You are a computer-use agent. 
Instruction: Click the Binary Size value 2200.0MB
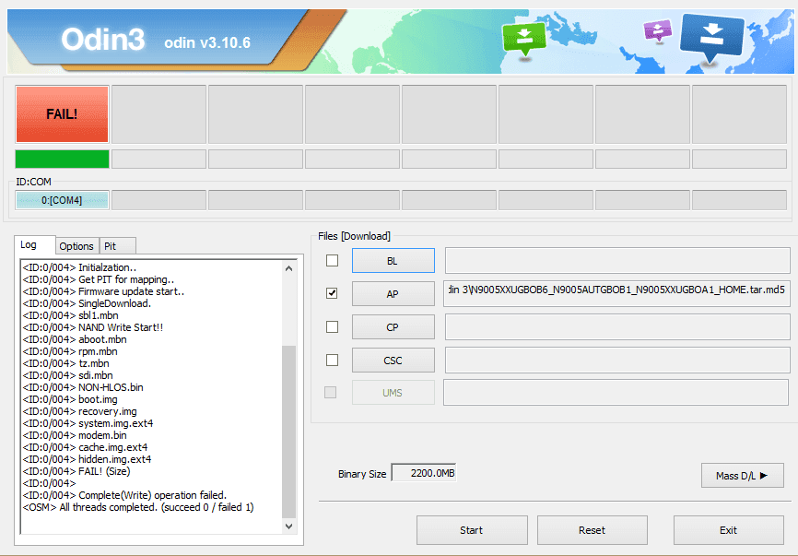[x=424, y=473]
